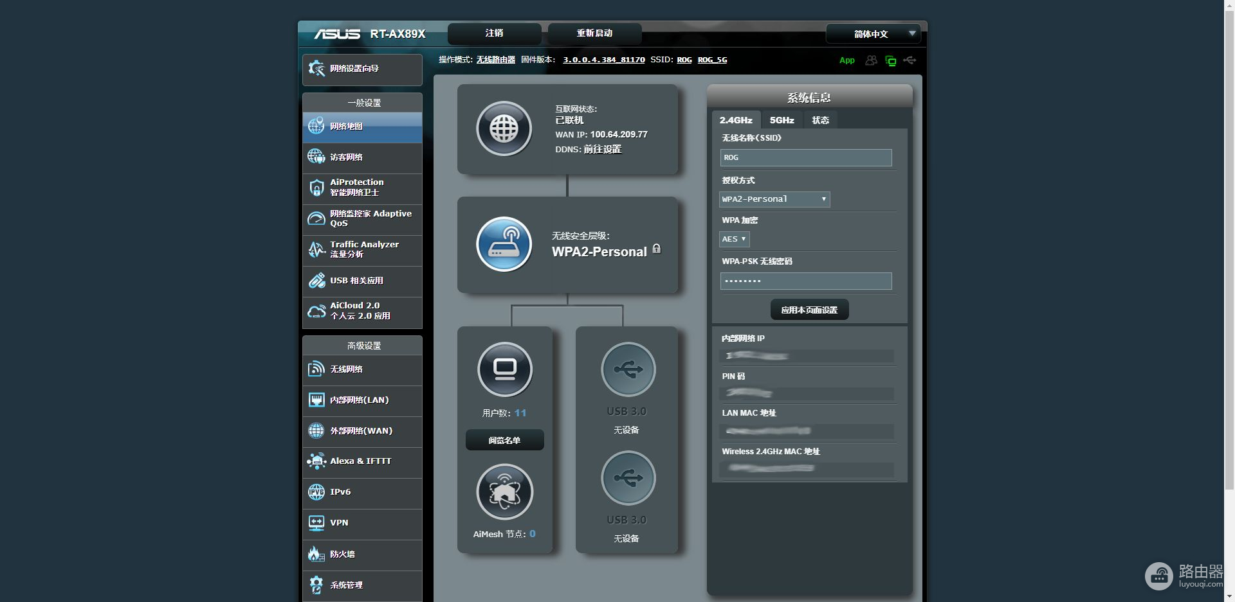Select 访客网络 menu item
This screenshot has width=1235, height=602.
(362, 157)
